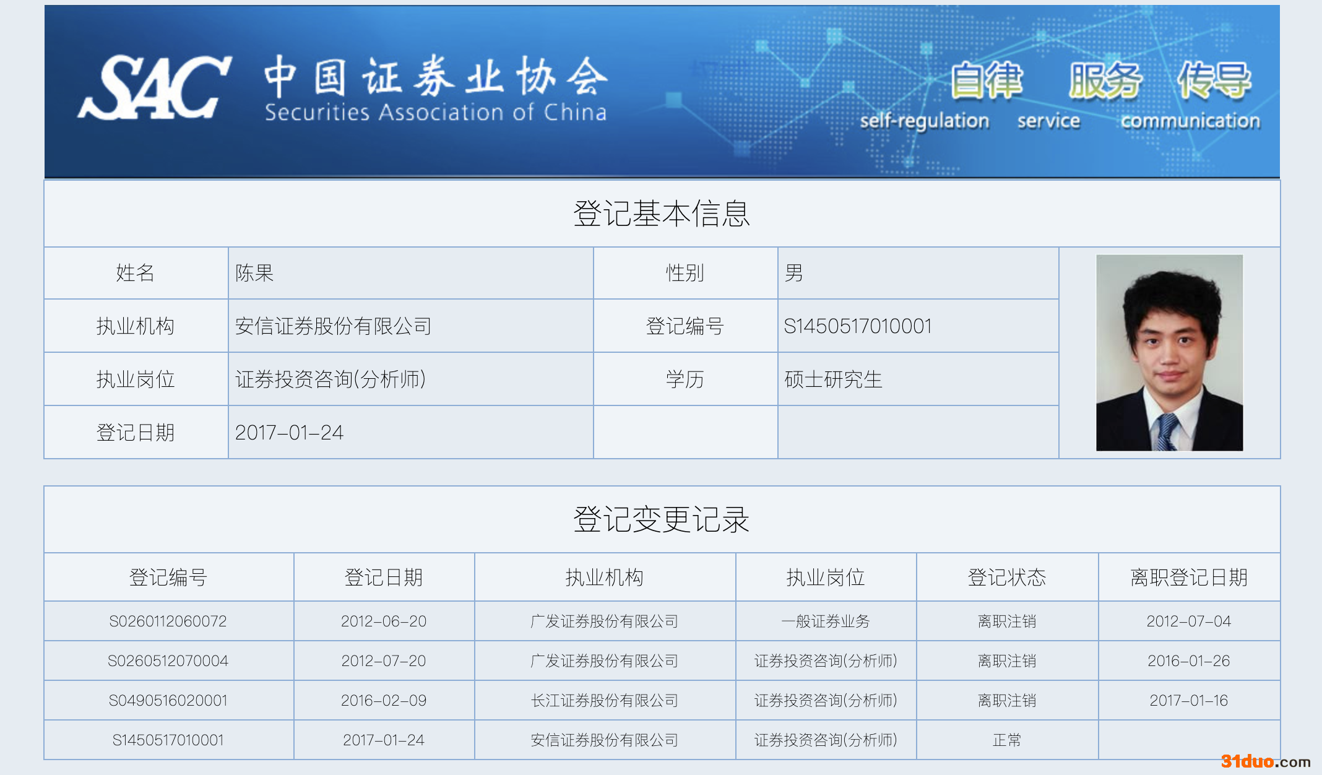Viewport: 1322px width, 775px height.
Task: Click the 离职登记日期 column header
Action: click(1188, 578)
